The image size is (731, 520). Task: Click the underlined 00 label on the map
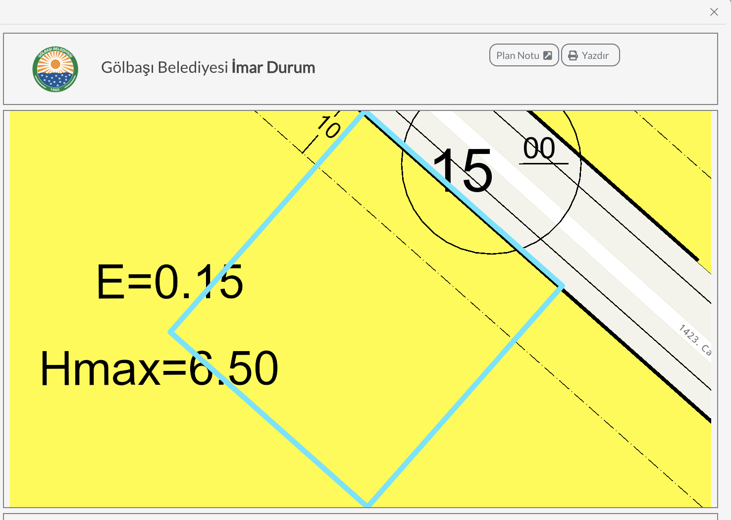tap(539, 149)
